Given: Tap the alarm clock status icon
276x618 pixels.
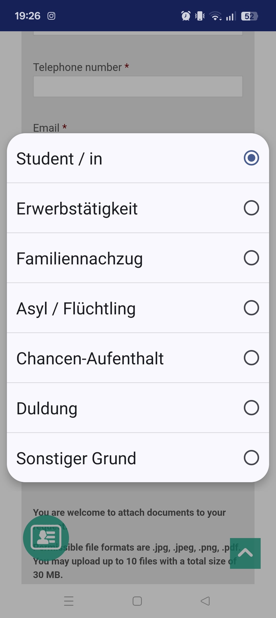Looking at the screenshot, I should (186, 16).
